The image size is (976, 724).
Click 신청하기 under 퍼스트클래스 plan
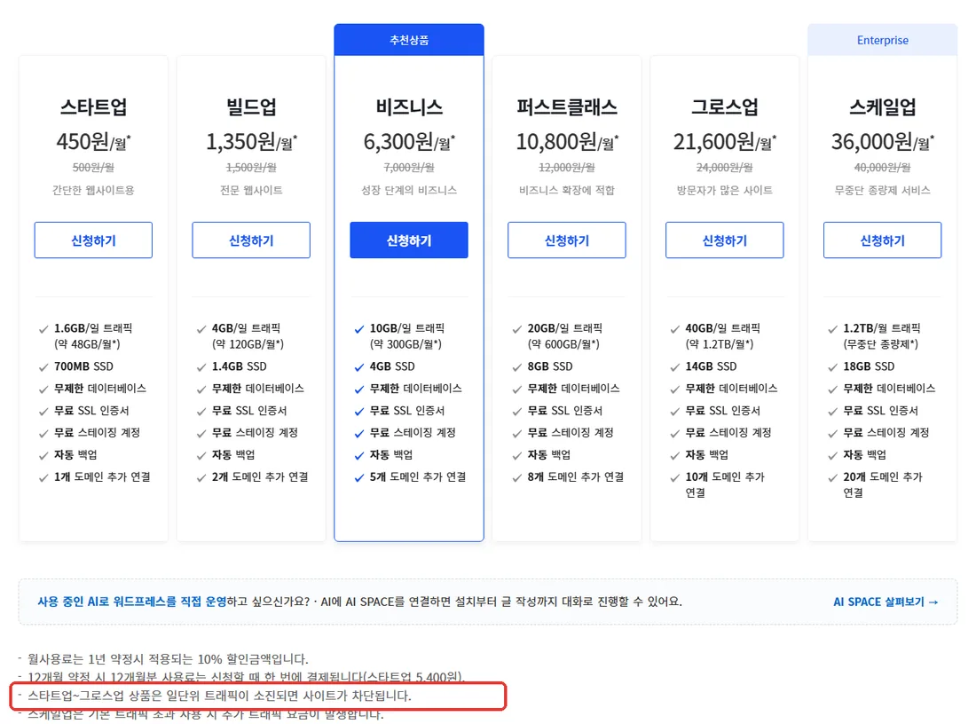(566, 240)
